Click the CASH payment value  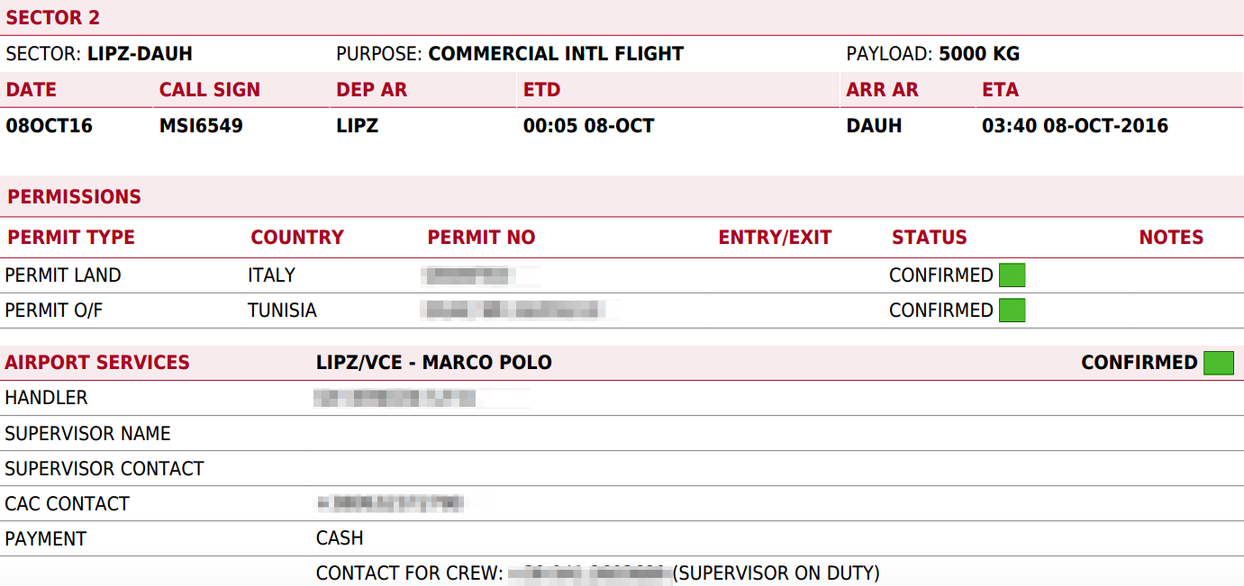[340, 538]
